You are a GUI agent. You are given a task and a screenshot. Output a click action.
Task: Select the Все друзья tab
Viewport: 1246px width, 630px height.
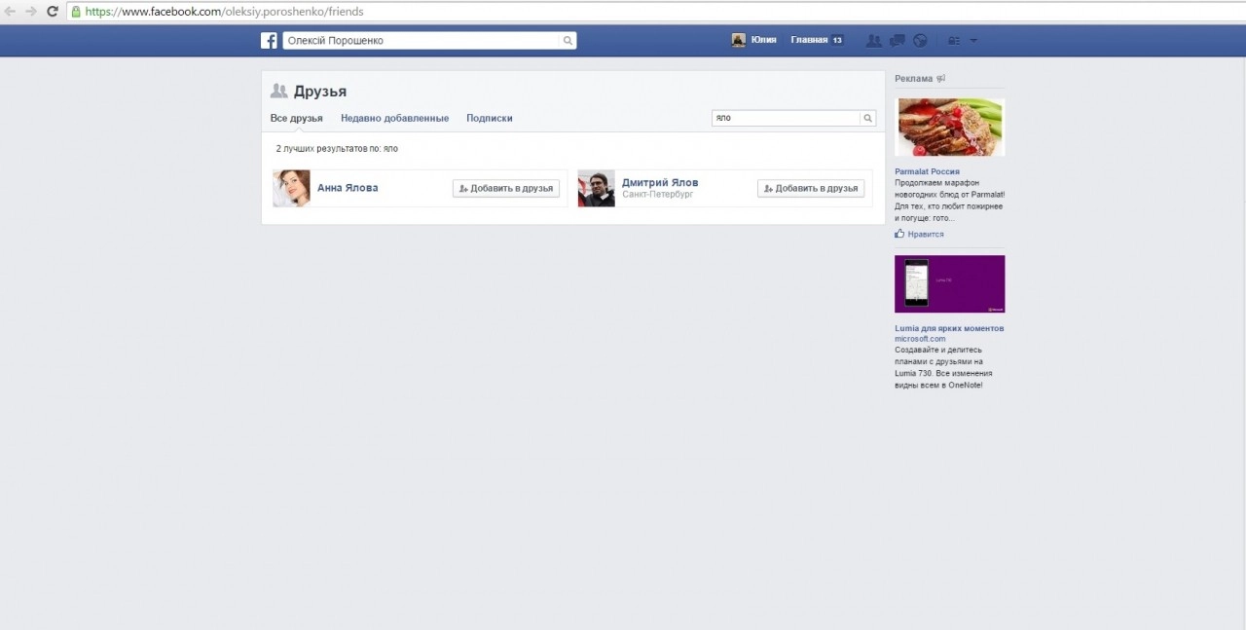click(296, 118)
